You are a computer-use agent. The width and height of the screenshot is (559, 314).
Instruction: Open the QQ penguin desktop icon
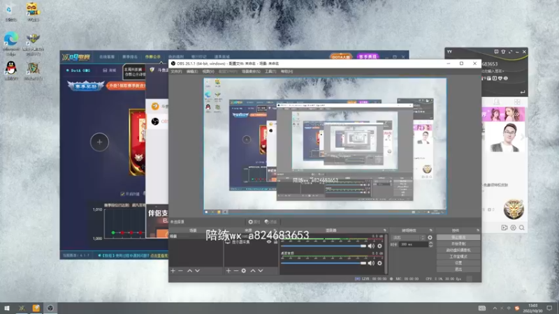[x=11, y=68]
